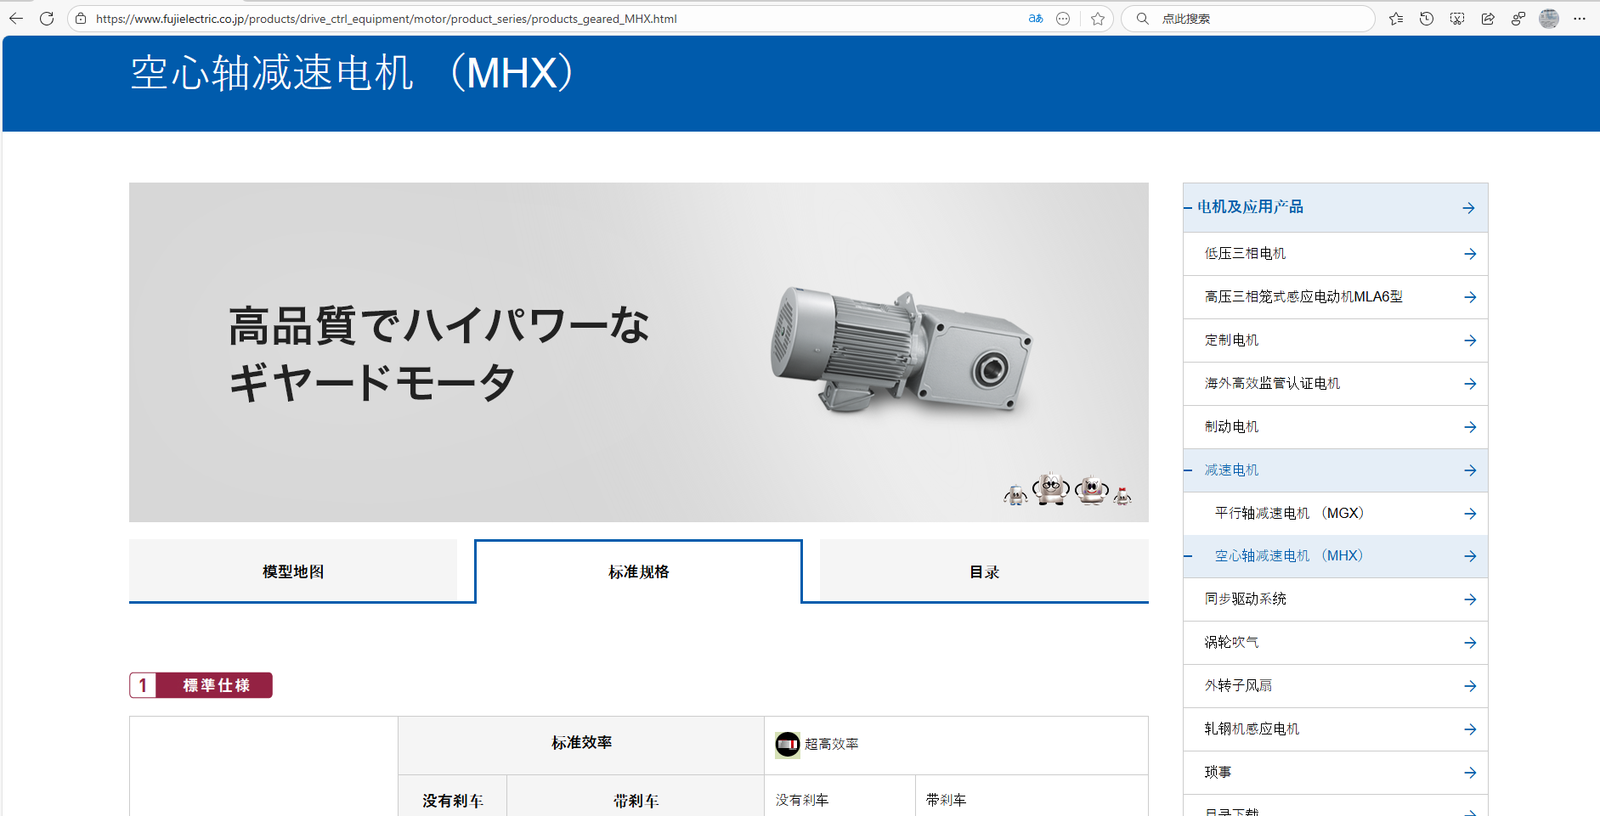Launch the web capture screenshot tool
Screen dimensions: 1600x816
coord(1456,18)
